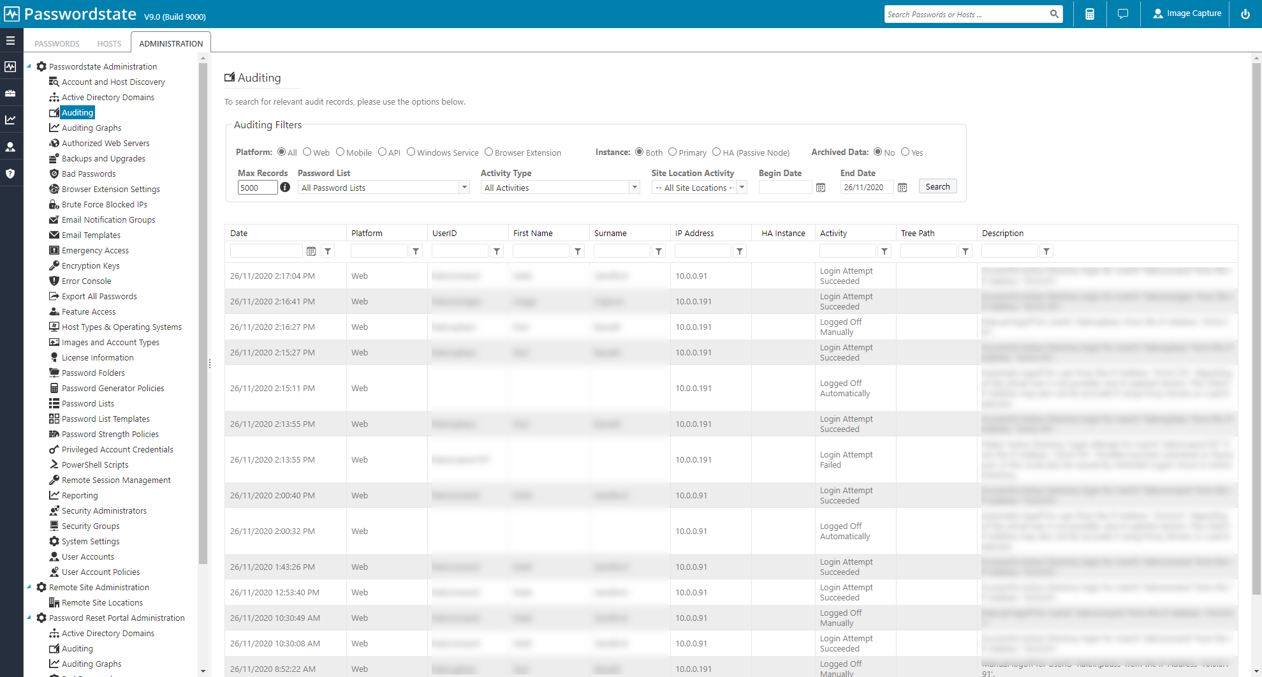Click the Max Records input field
Screen dimensions: 1262x677
tap(257, 188)
